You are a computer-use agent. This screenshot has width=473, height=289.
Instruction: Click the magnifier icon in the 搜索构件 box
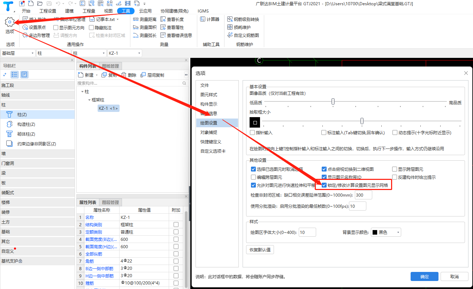(x=184, y=83)
